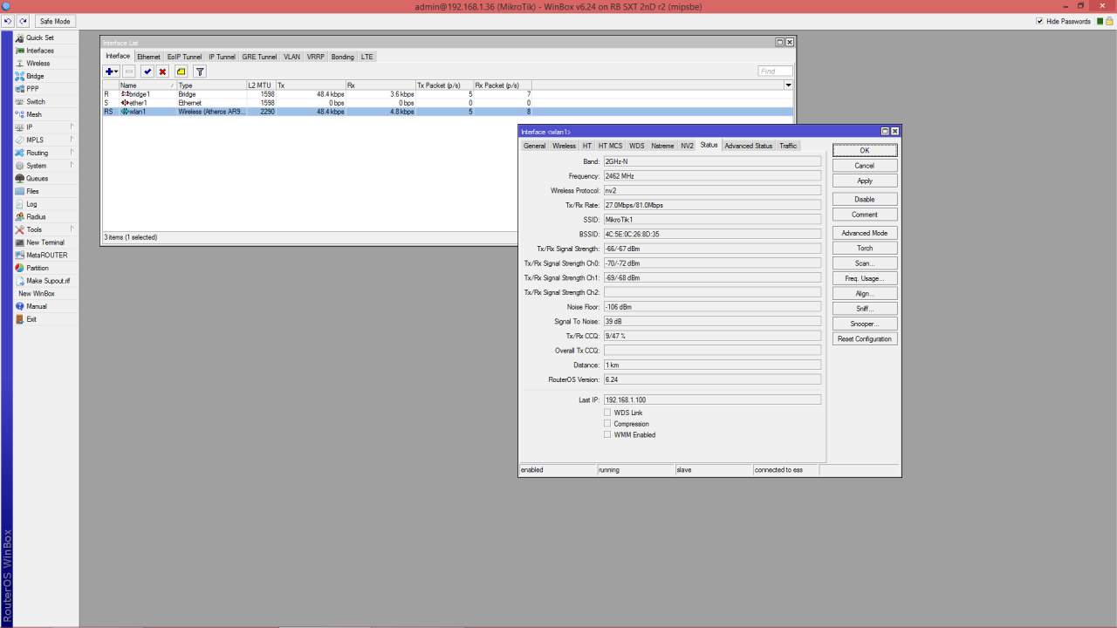1117x628 pixels.
Task: Check the WDS Link checkbox
Action: coord(607,413)
